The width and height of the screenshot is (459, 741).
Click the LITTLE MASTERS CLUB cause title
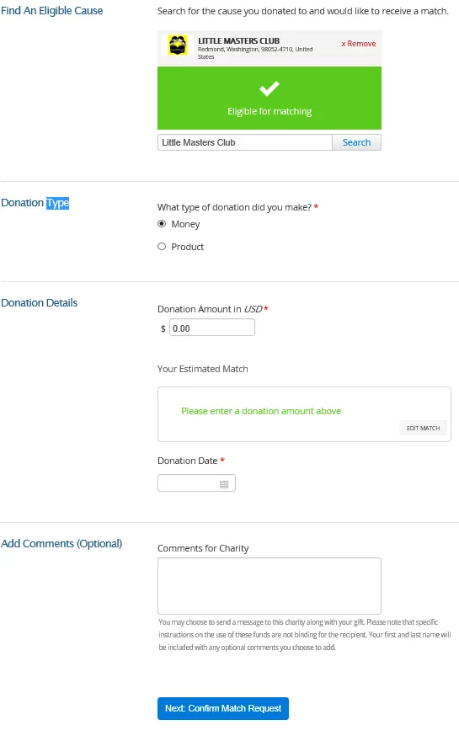[x=238, y=40]
